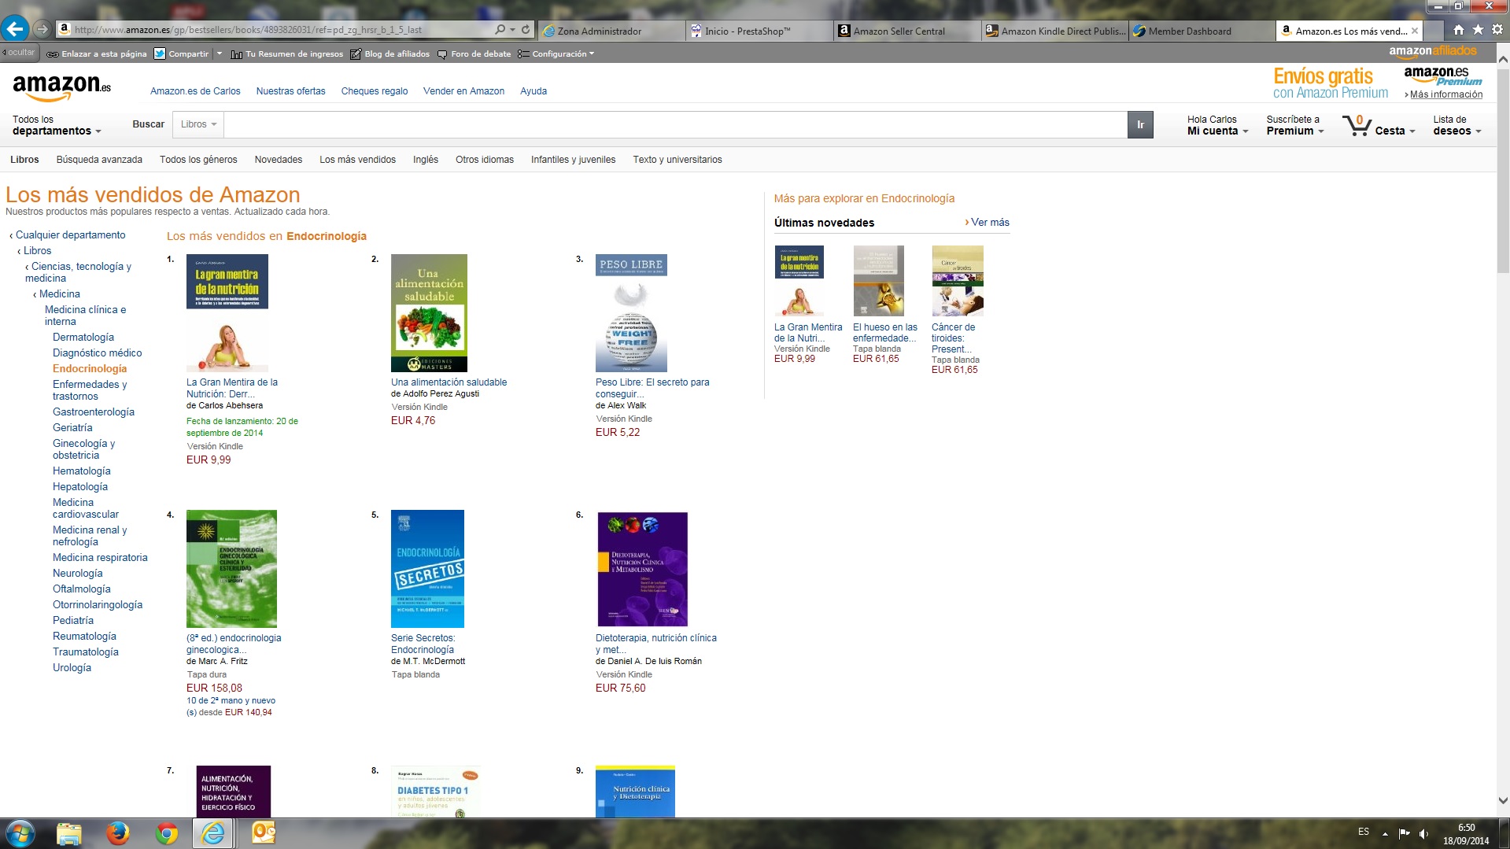1510x849 pixels.
Task: Select Dermatología in category tree
Action: 83,338
